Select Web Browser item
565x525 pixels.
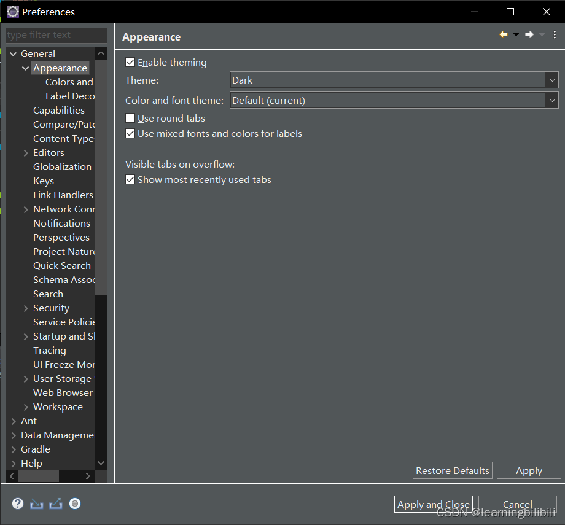pos(63,393)
